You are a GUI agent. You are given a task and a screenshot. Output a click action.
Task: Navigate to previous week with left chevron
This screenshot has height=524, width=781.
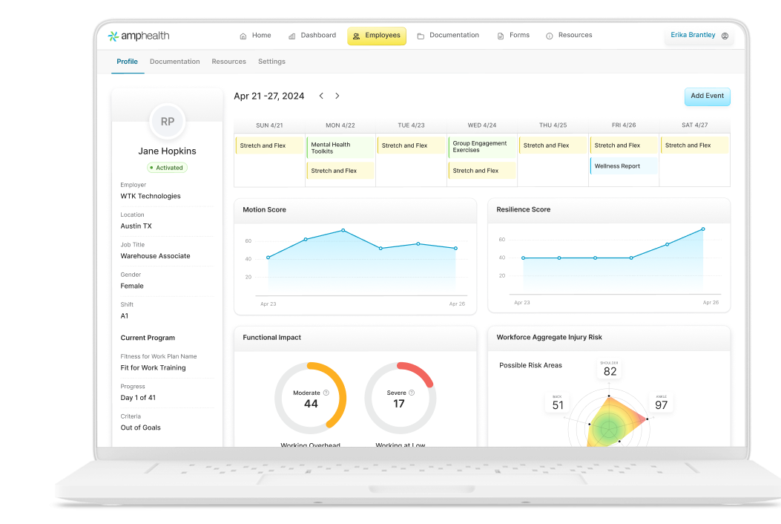321,96
